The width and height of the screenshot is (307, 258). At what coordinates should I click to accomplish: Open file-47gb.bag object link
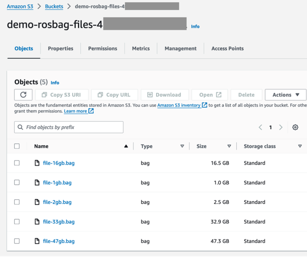[59, 241]
